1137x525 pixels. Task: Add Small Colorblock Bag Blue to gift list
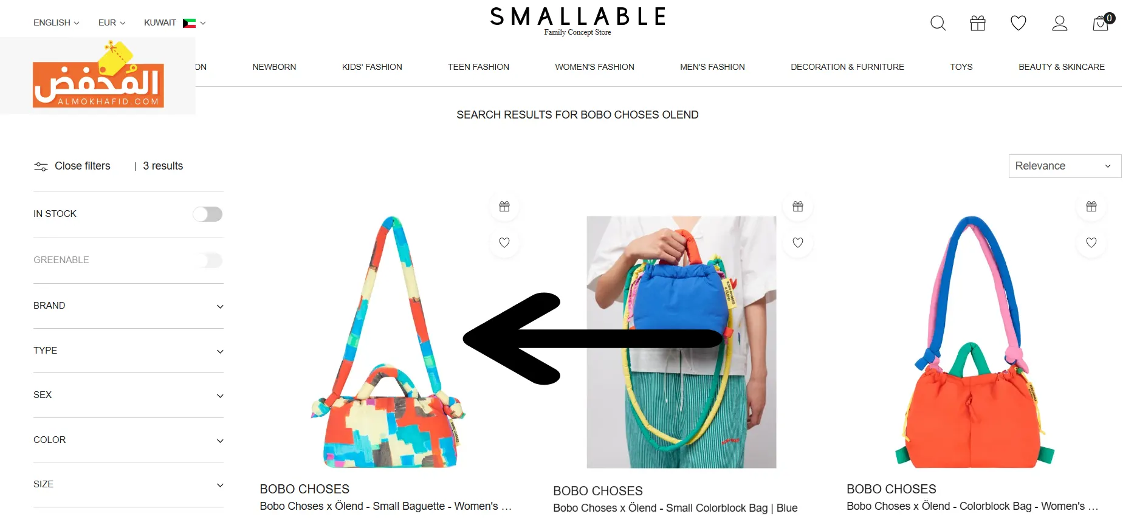coord(798,207)
